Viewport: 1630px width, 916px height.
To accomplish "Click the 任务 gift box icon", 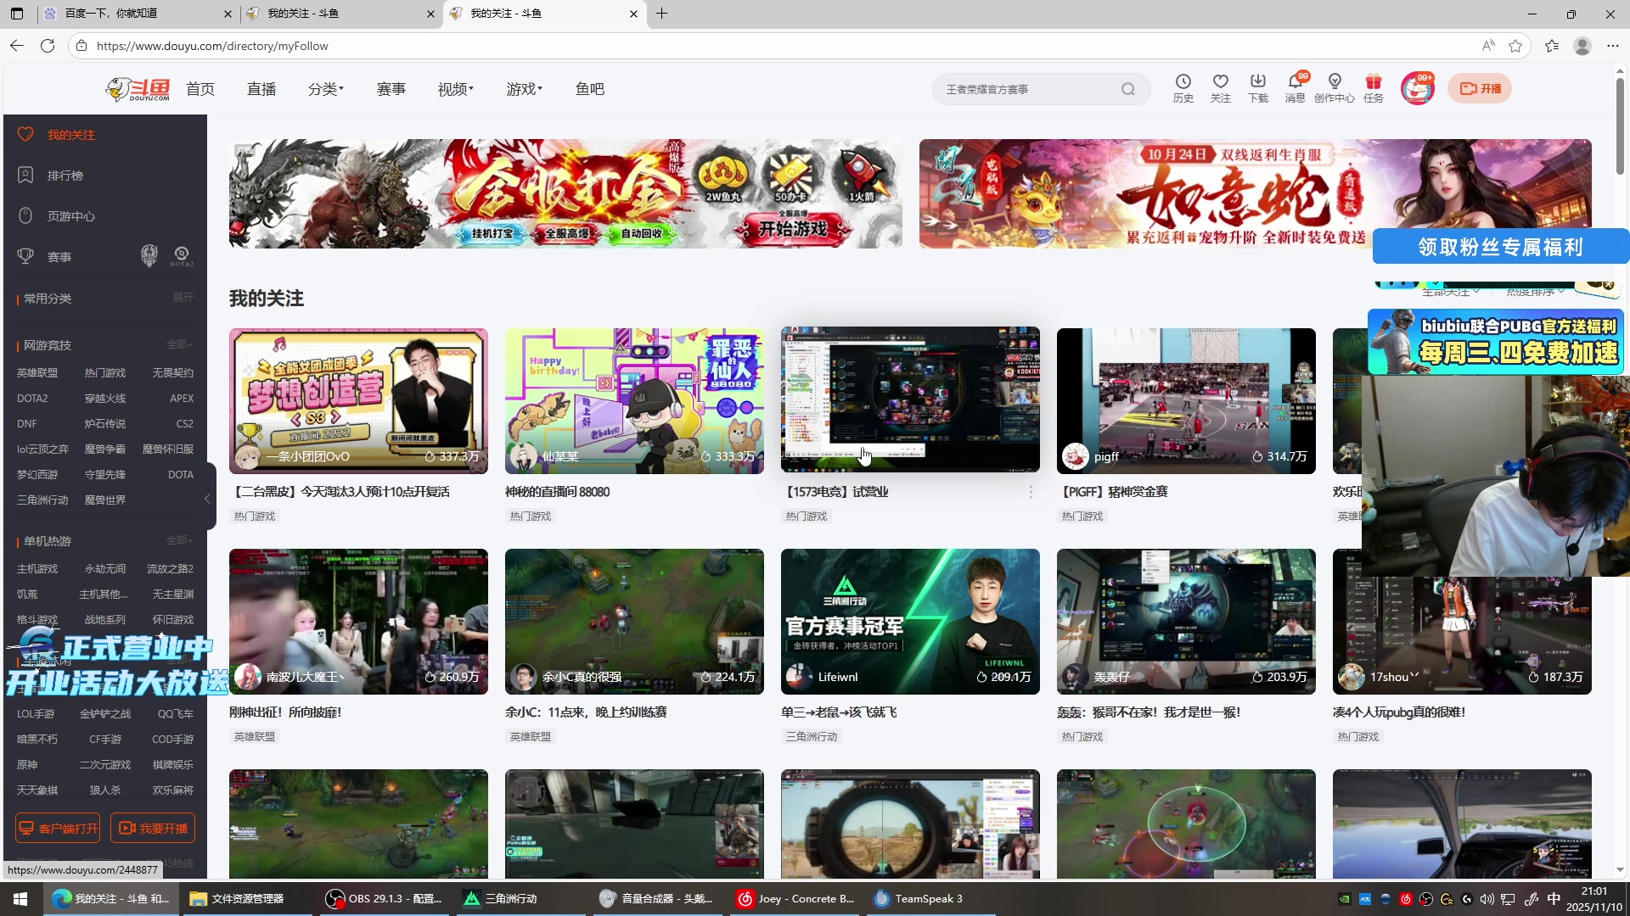I will pos(1373,82).
